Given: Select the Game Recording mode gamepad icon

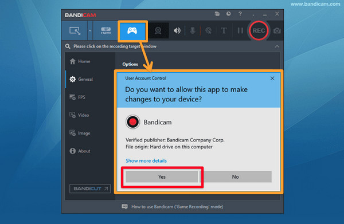Looking at the screenshot, I should 132,31.
